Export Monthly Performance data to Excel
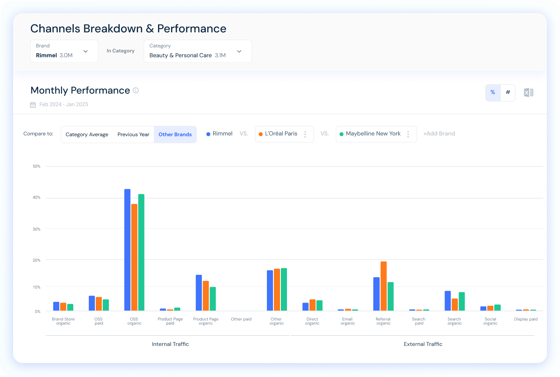This screenshot has width=560, height=377. [528, 92]
